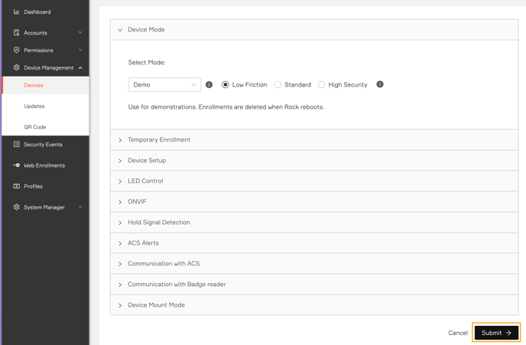This screenshot has width=526, height=345.
Task: Click the Web Enrollments key icon
Action: (x=16, y=165)
